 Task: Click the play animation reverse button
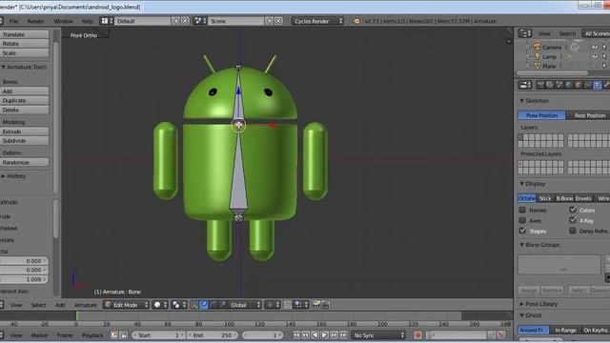pyautogui.click(x=315, y=334)
